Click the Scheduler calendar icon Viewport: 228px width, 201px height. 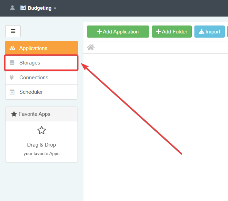[12, 92]
